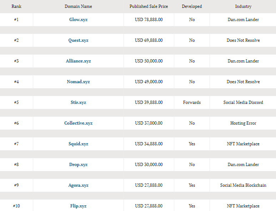276x211 pixels.
Task: Open the Stir.xyz domain link
Action: (x=78, y=102)
